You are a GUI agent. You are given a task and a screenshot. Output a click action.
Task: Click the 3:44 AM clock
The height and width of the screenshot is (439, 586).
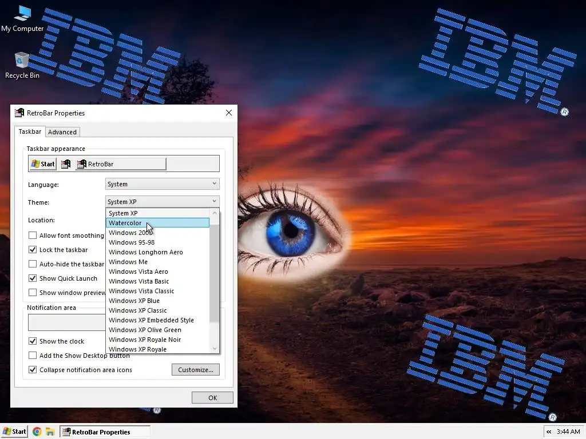point(568,432)
